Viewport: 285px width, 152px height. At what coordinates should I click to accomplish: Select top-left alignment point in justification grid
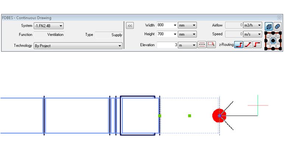pyautogui.click(x=266, y=33)
